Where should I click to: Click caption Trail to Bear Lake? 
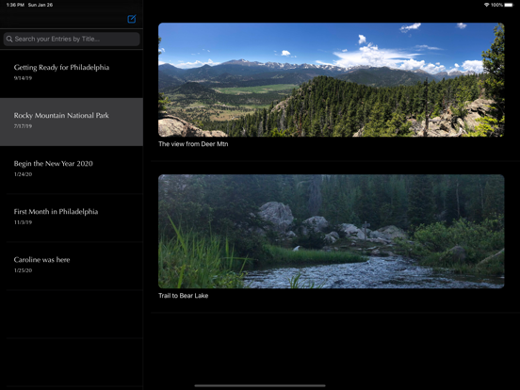click(x=184, y=296)
